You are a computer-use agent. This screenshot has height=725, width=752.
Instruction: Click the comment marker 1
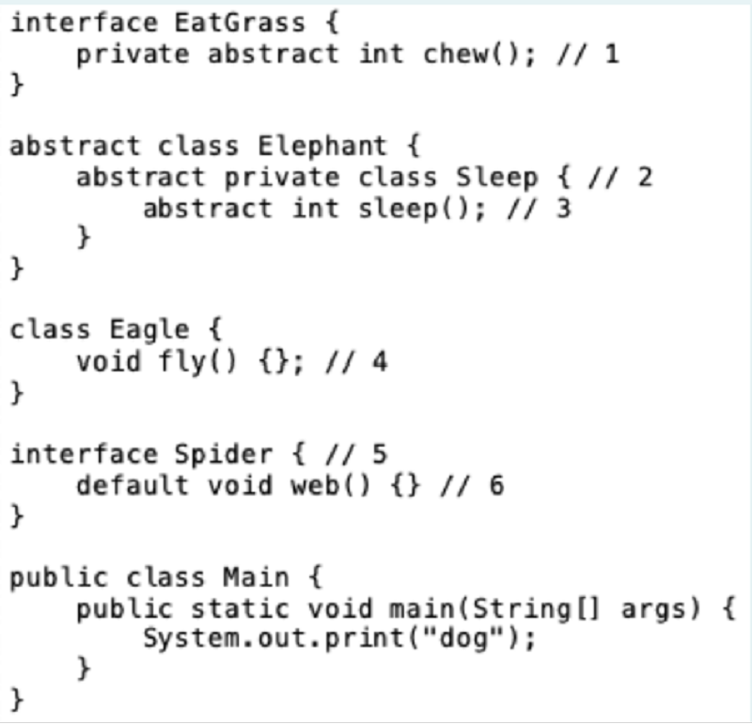(x=588, y=54)
